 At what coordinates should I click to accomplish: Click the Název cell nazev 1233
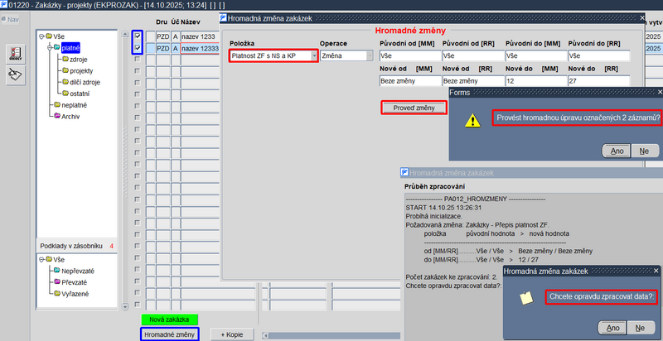[x=200, y=36]
